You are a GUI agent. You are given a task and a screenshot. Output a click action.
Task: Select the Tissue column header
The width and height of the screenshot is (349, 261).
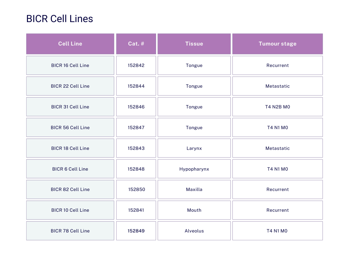(x=194, y=44)
